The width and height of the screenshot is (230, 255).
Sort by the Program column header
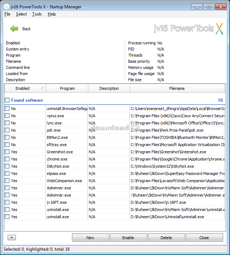(67, 88)
